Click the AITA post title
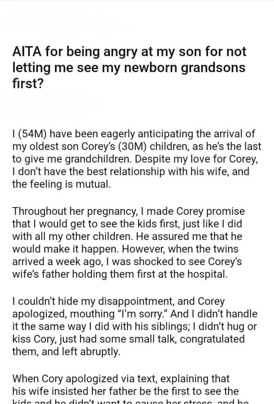The image size is (274, 404). pyautogui.click(x=135, y=67)
